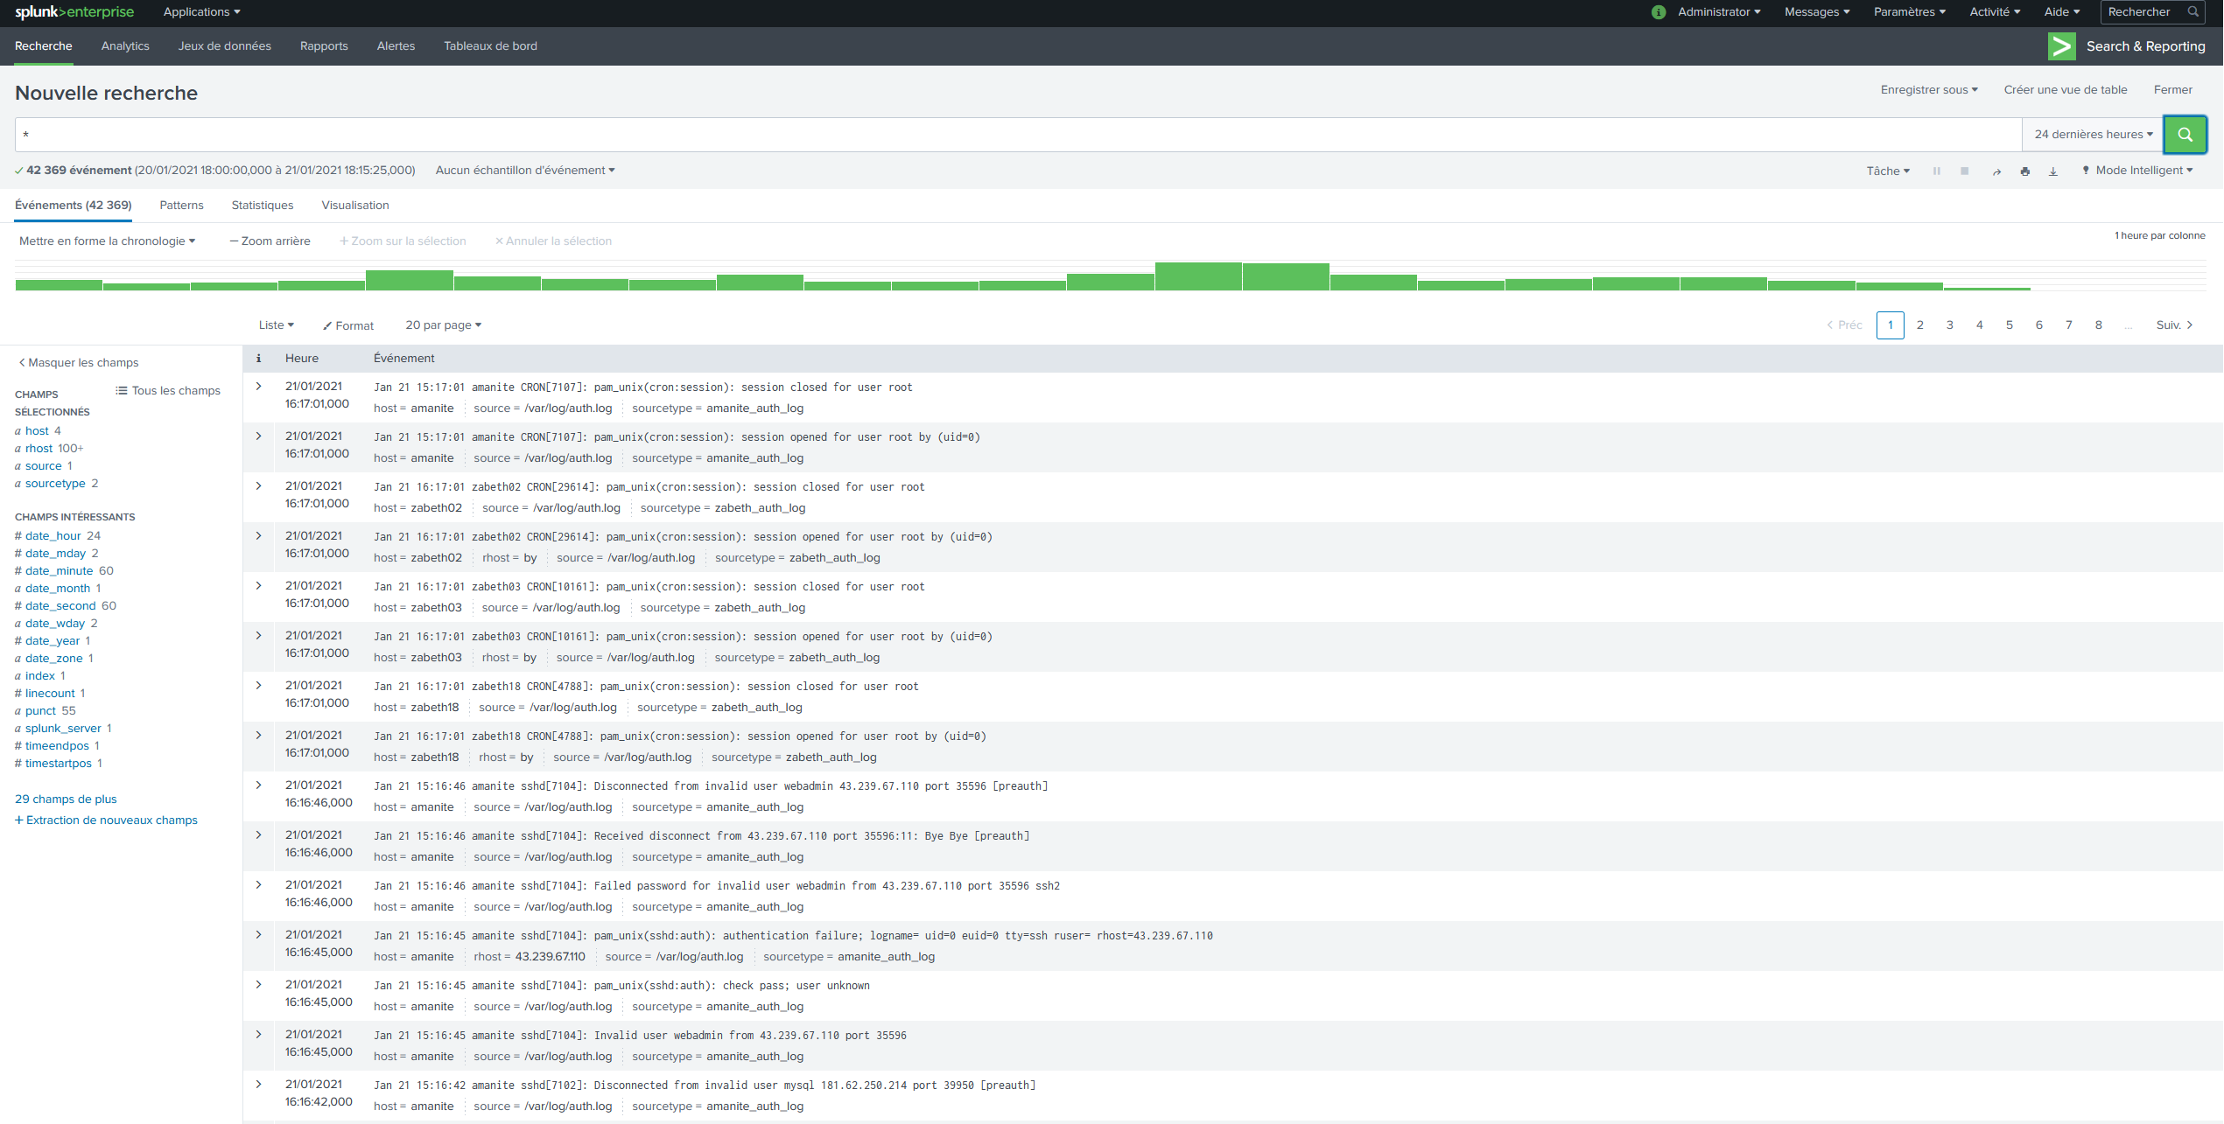Click inside the search query input field
Image resolution: width=2224 pixels, height=1124 pixels.
pyautogui.click(x=1015, y=135)
